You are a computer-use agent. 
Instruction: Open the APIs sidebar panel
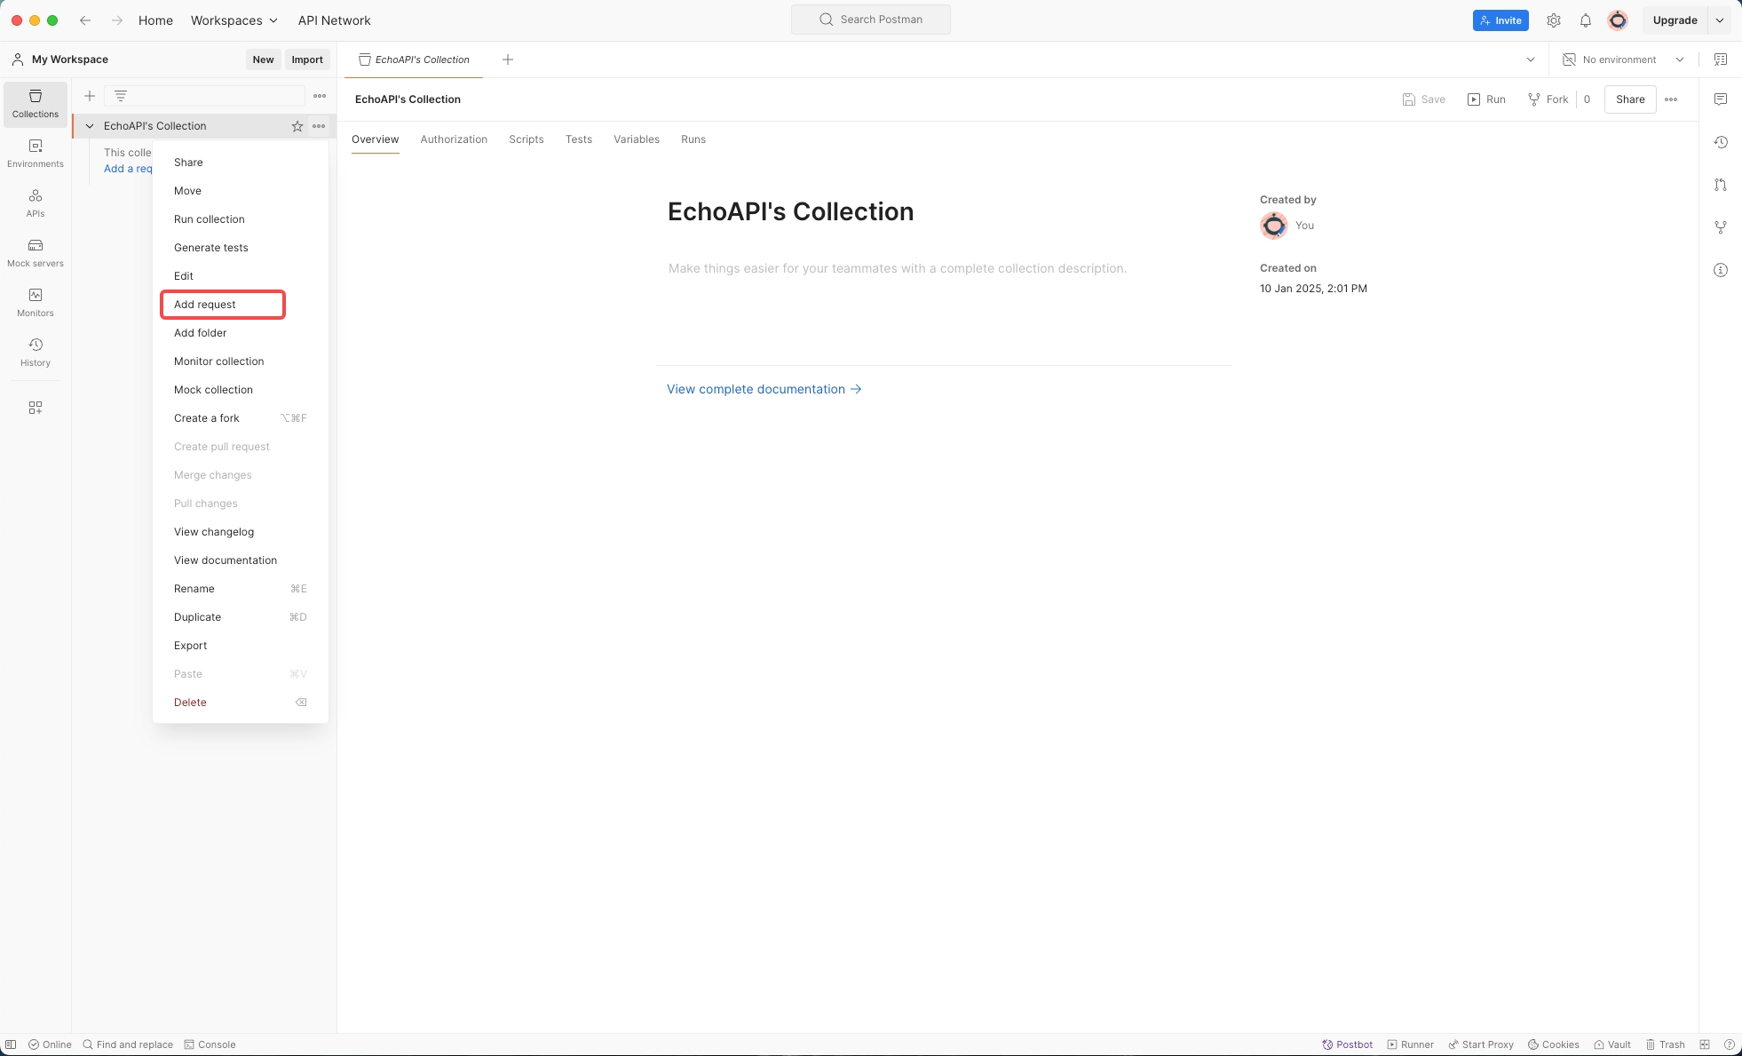tap(36, 203)
